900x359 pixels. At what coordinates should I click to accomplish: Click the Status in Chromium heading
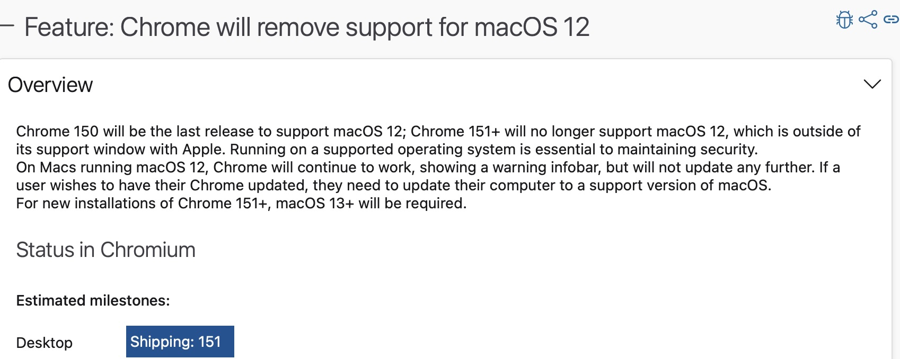[105, 250]
